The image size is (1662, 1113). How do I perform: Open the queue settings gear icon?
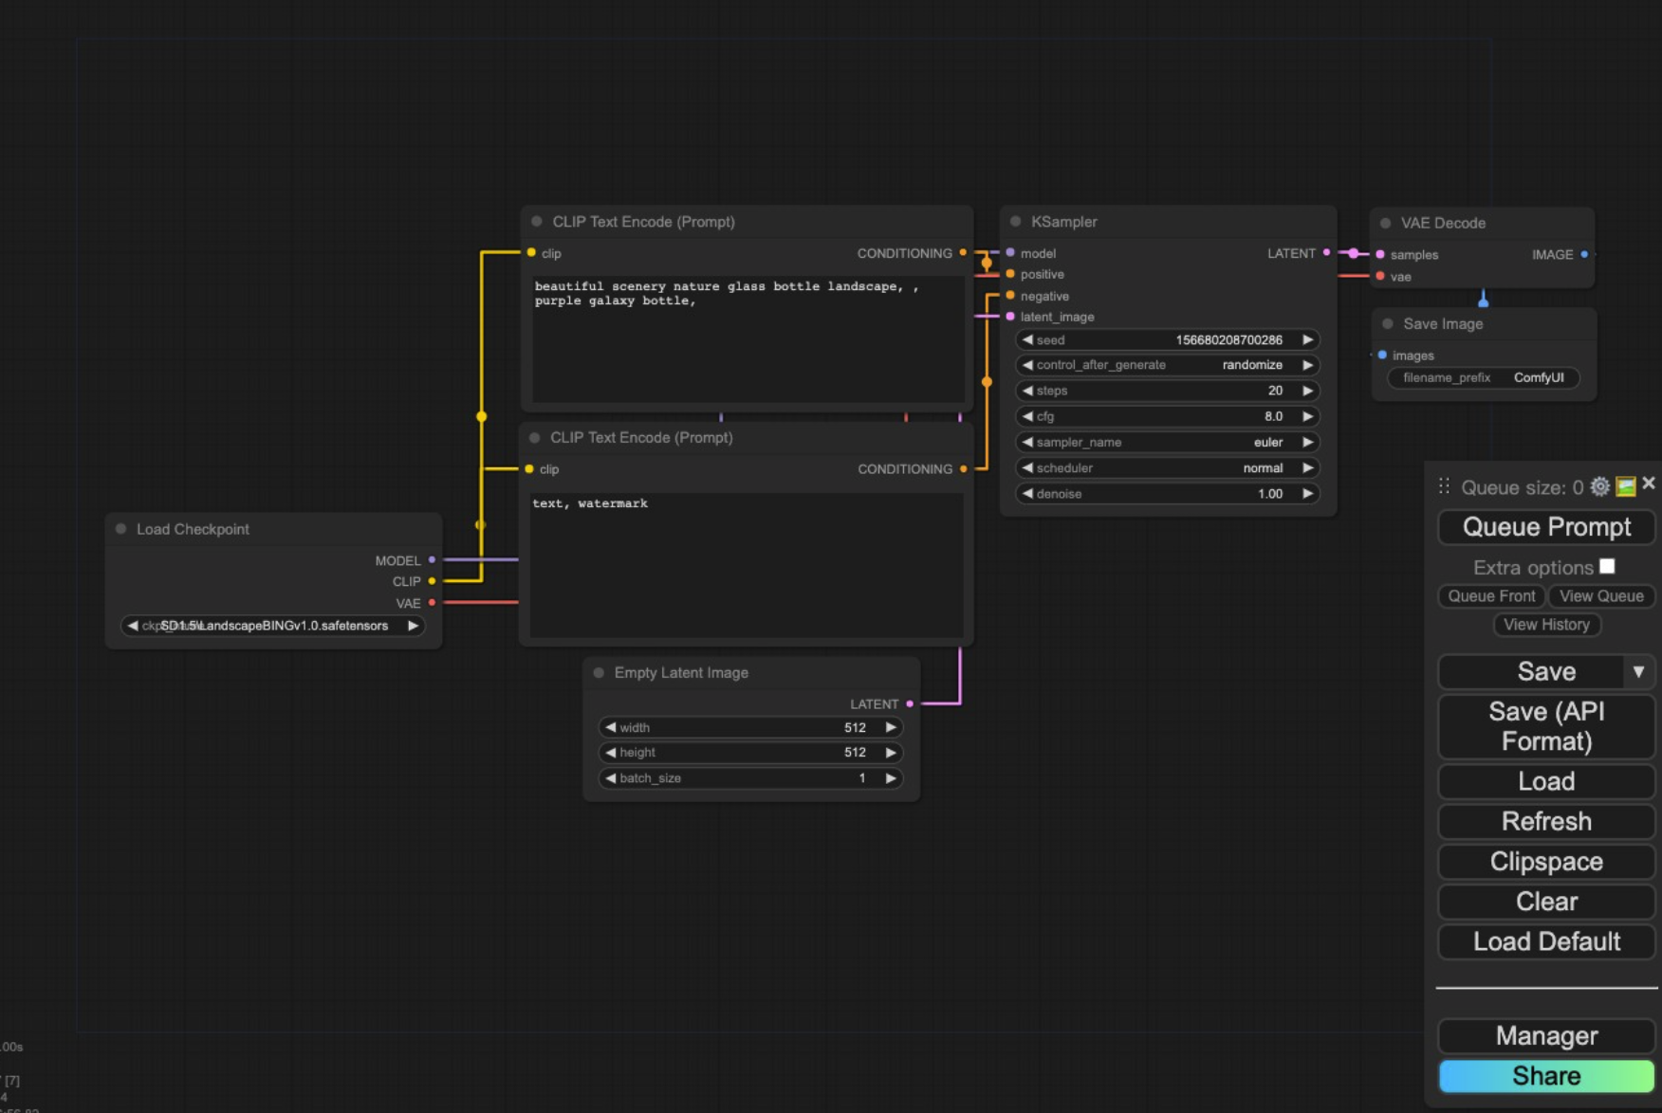pyautogui.click(x=1599, y=486)
